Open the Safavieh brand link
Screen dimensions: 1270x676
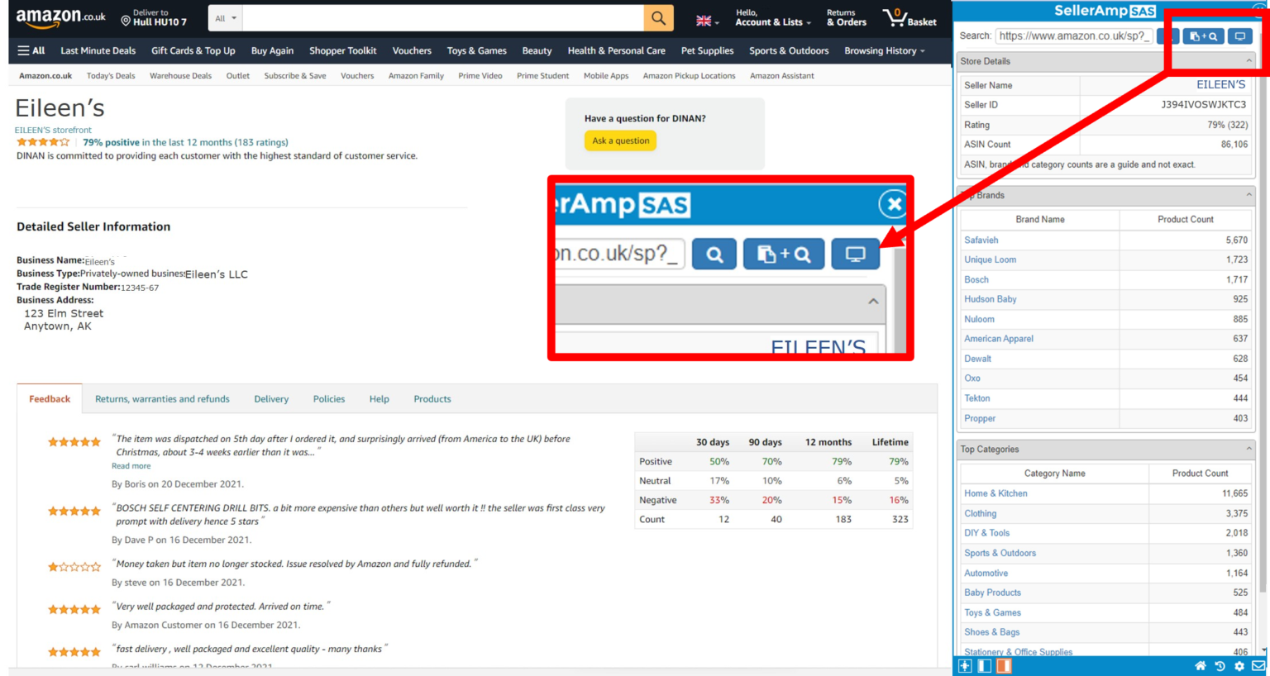pos(981,240)
